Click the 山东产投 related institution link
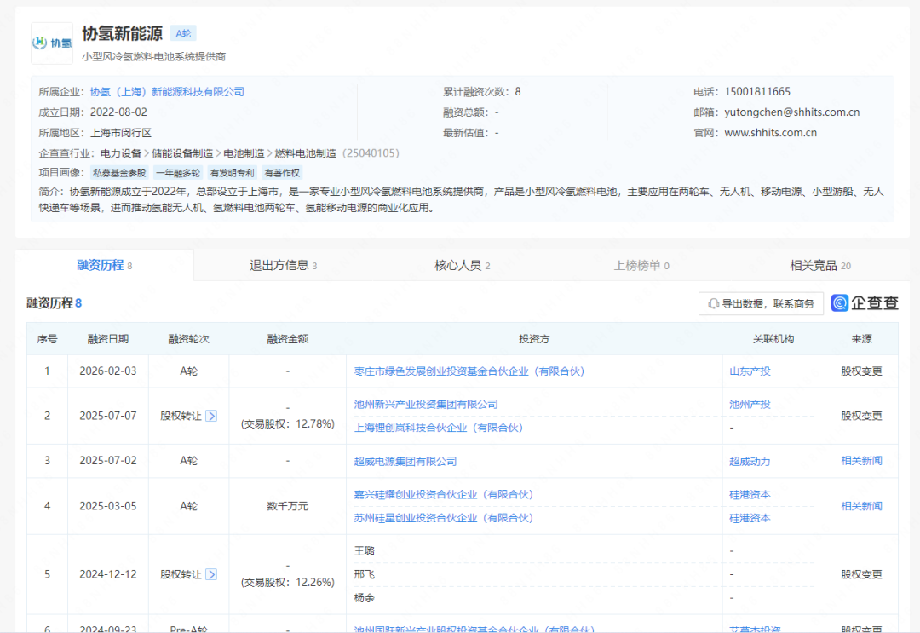Screen dimensions: 920x633 (749, 371)
